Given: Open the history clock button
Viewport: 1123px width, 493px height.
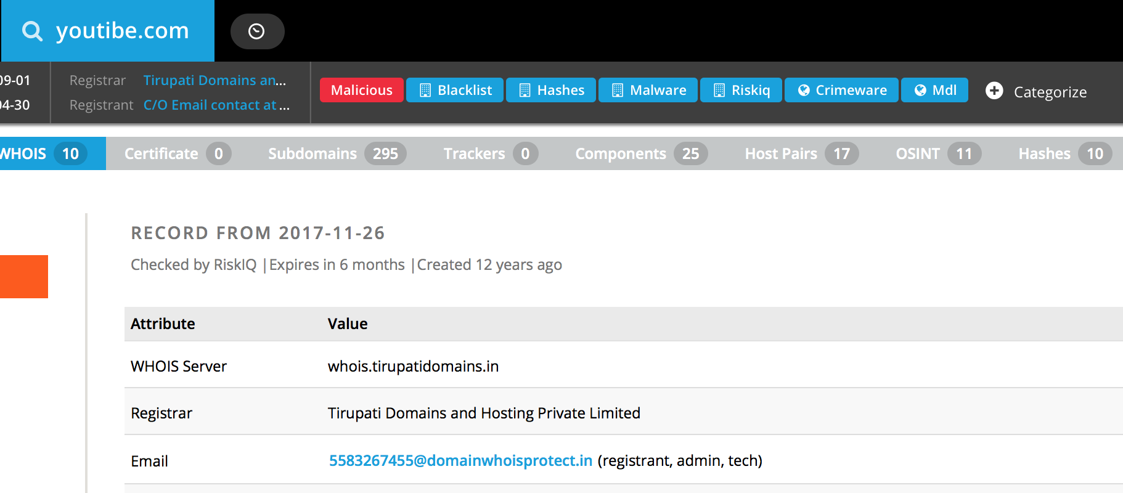Looking at the screenshot, I should click(257, 31).
